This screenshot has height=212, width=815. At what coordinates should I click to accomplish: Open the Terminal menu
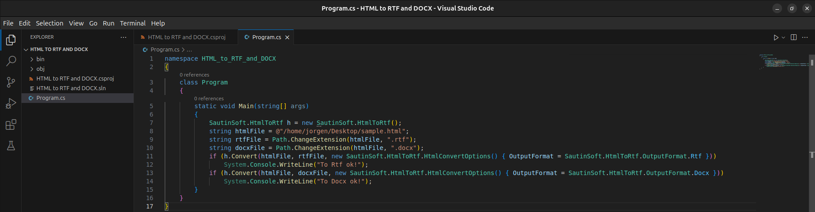(x=132, y=23)
